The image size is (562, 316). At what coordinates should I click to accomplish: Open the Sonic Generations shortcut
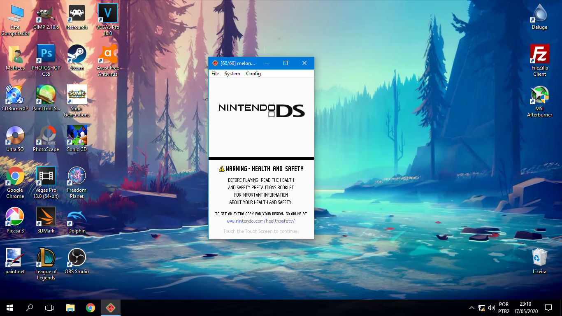[x=77, y=94]
